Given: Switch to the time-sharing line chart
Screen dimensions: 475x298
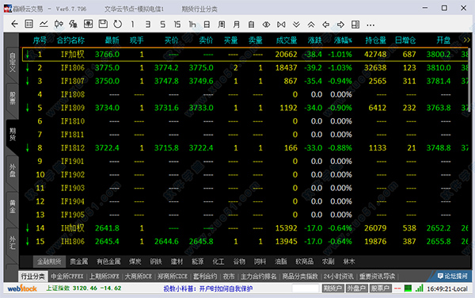Looking at the screenshot, I should (44, 24).
